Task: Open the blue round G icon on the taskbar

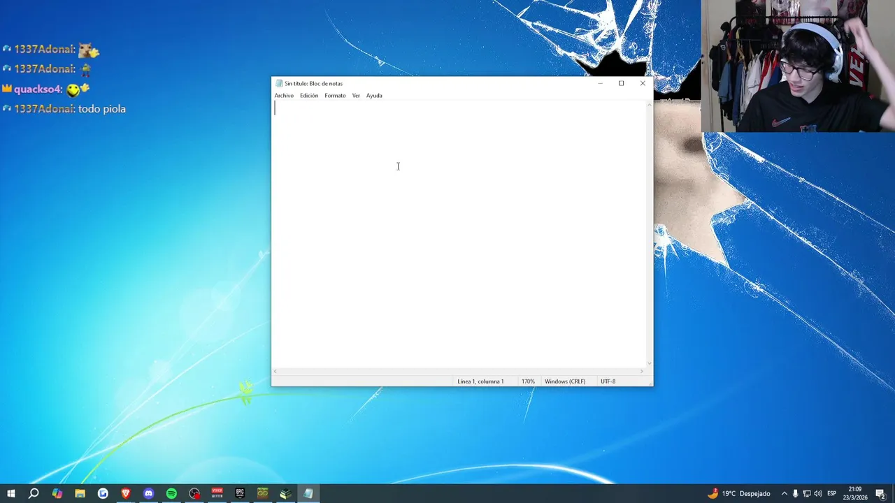Action: click(x=103, y=494)
